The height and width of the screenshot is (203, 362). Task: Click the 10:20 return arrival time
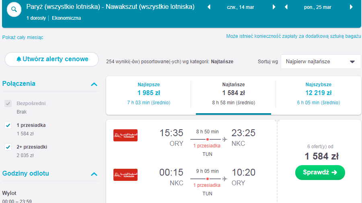point(243,172)
